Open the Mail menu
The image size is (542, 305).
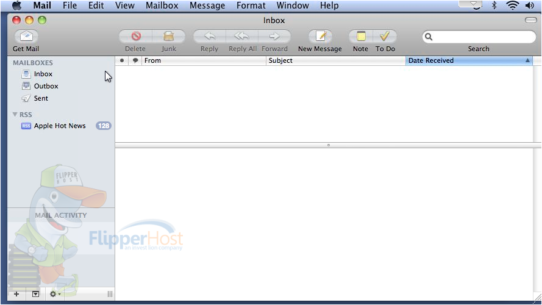click(42, 5)
